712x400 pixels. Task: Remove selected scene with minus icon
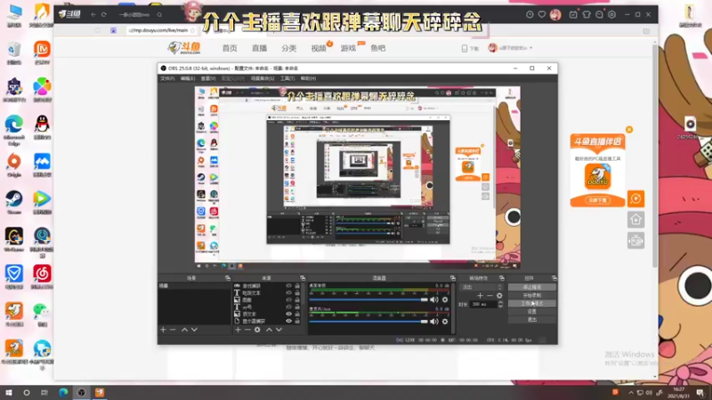[173, 330]
